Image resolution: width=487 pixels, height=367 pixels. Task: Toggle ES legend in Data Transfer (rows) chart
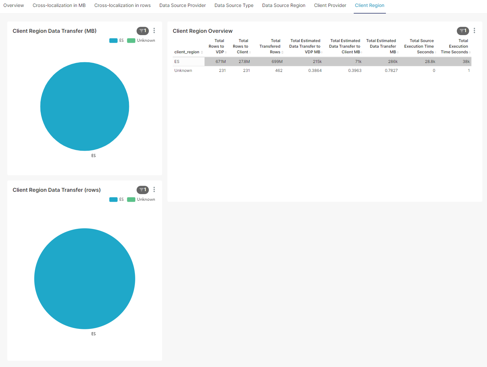116,199
